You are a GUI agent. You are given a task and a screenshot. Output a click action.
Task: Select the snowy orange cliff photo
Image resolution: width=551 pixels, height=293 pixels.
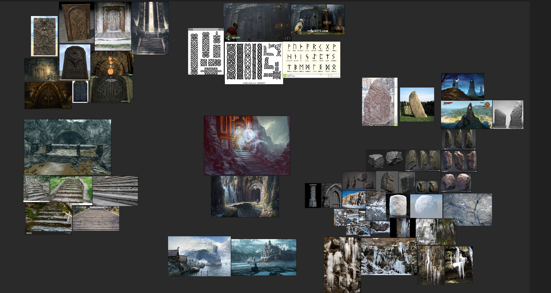pyautogui.click(x=354, y=199)
